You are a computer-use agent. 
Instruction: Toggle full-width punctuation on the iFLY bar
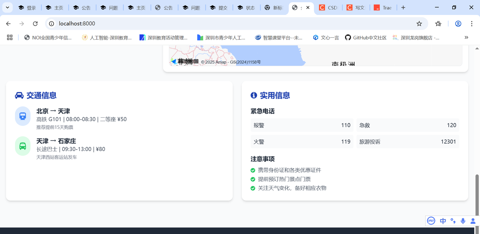(453, 221)
